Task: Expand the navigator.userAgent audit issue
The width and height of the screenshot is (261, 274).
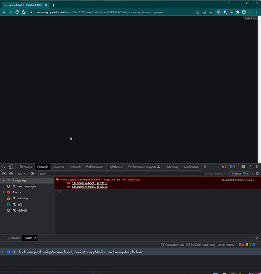Action: pyautogui.click(x=3, y=252)
